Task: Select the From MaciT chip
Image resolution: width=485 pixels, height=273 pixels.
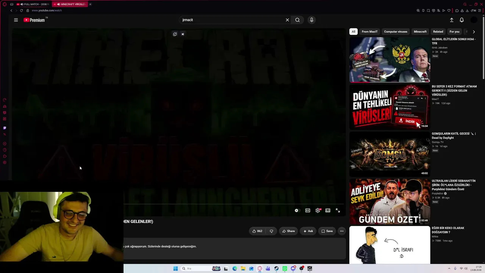Action: [369, 32]
